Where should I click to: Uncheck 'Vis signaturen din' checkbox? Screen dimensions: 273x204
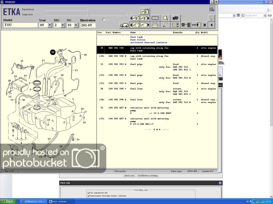pos(89,192)
